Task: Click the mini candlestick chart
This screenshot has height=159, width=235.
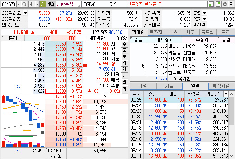Action: (23, 112)
